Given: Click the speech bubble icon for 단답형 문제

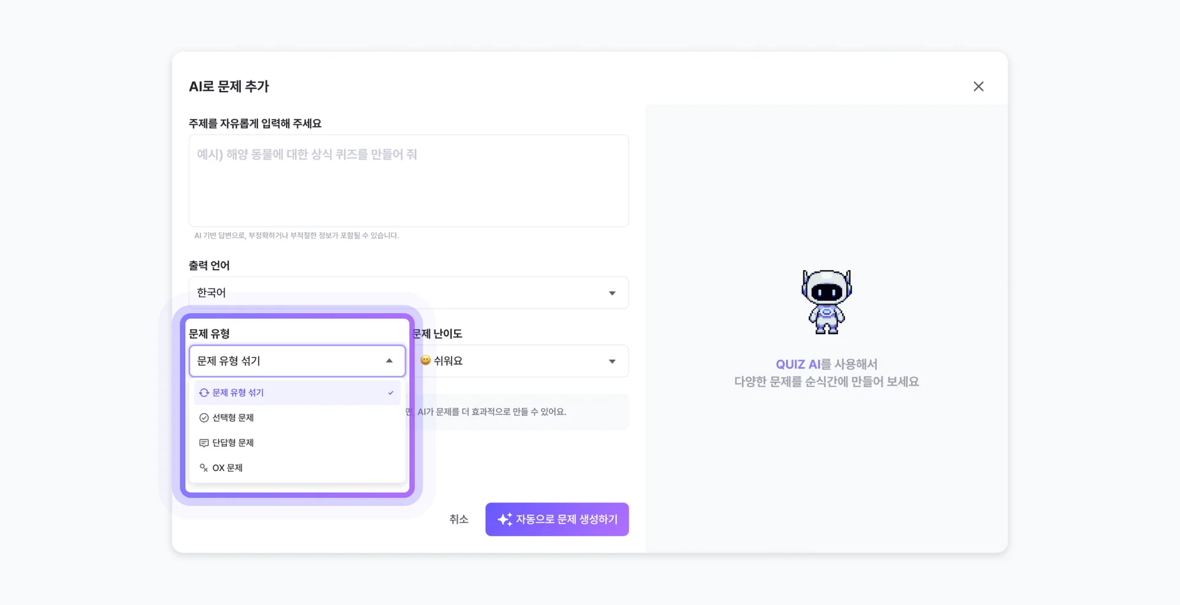Looking at the screenshot, I should click(x=203, y=442).
